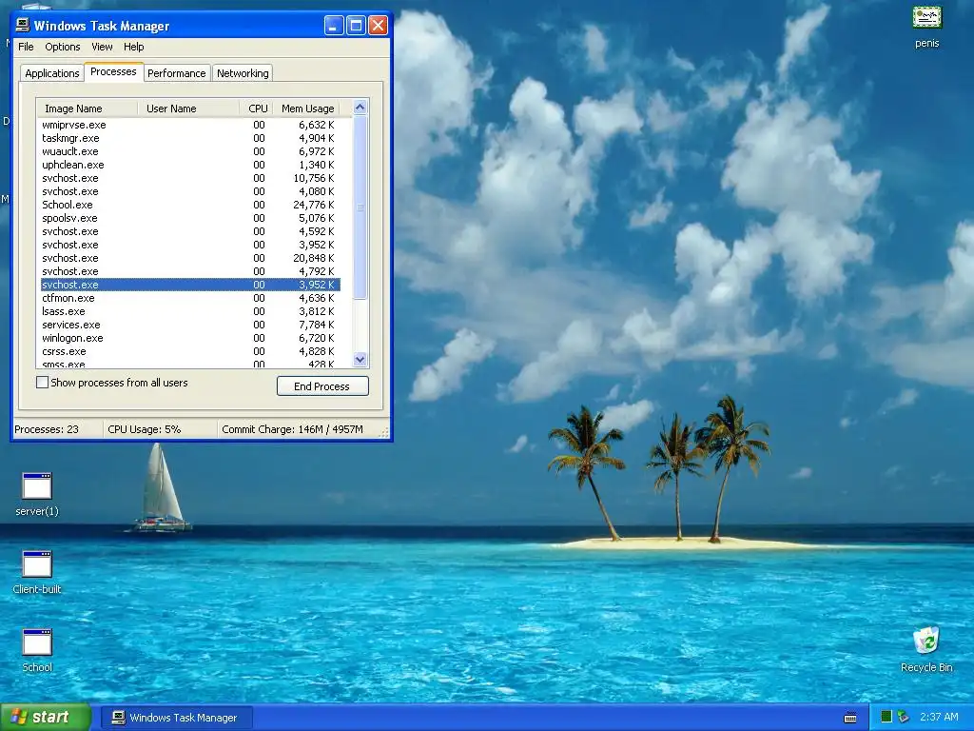Switch to the Networking tab
Viewport: 974px width, 731px height.
[x=243, y=73]
